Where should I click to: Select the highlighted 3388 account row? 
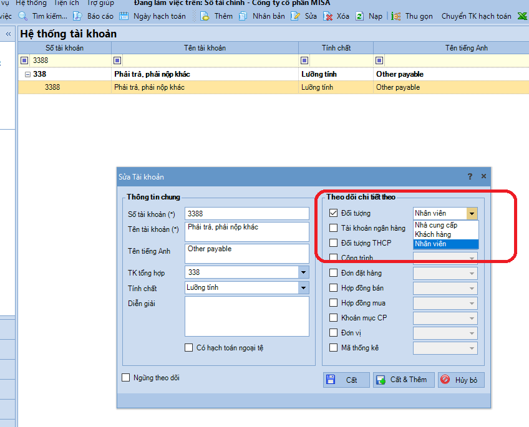(273, 87)
